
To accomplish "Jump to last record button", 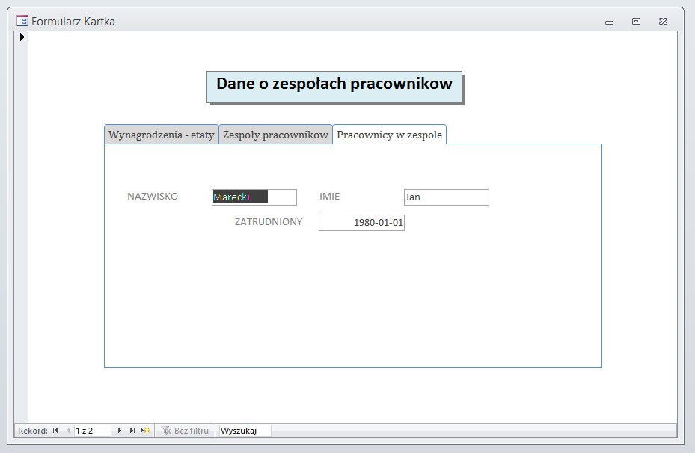I will 132,431.
